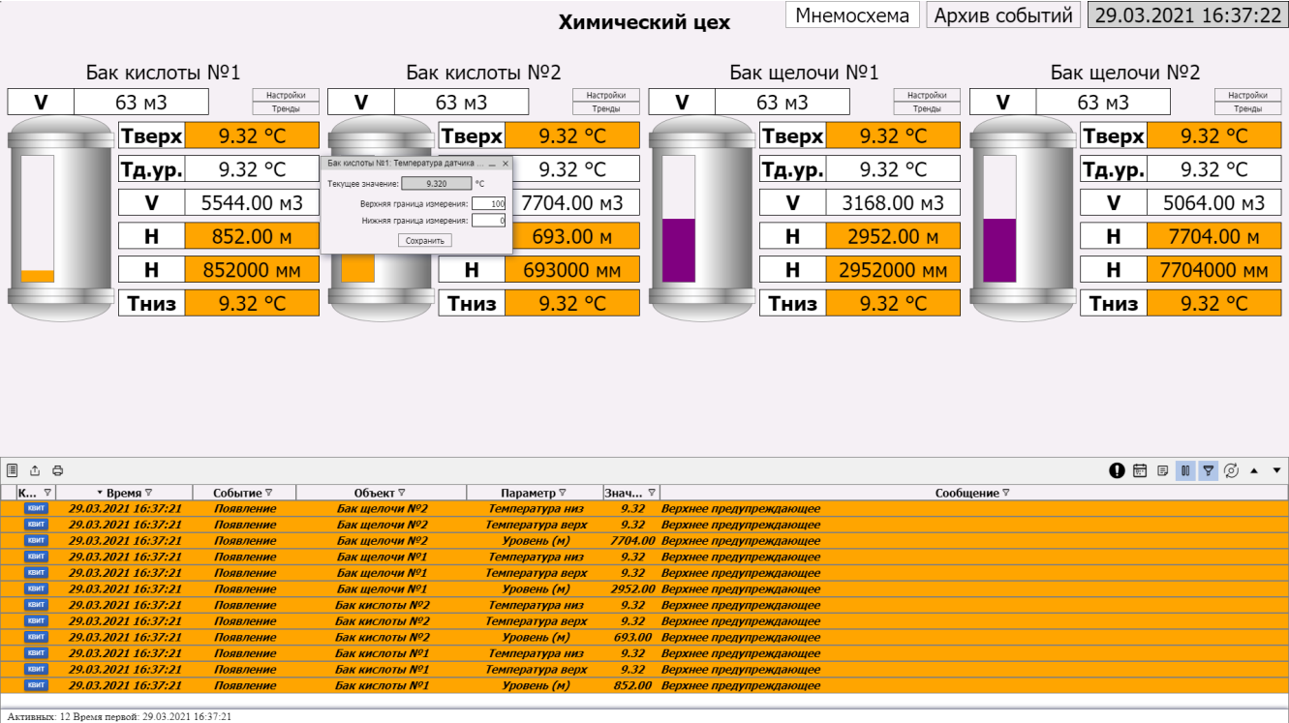Toggle the pause button in event toolbar
The width and height of the screenshot is (1289, 723).
click(1185, 470)
